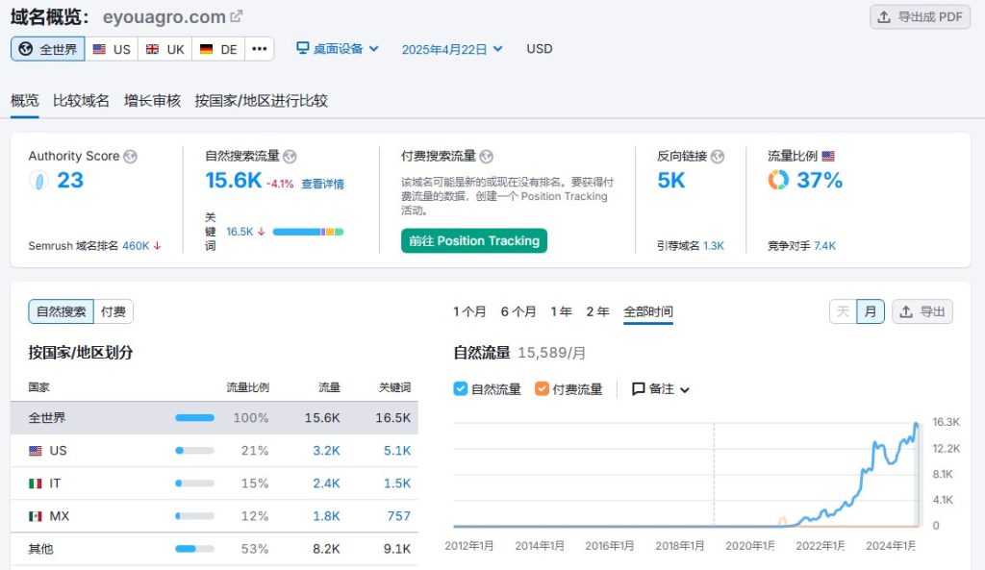Click the 前往 Position Tracking button
The width and height of the screenshot is (985, 570).
(474, 240)
